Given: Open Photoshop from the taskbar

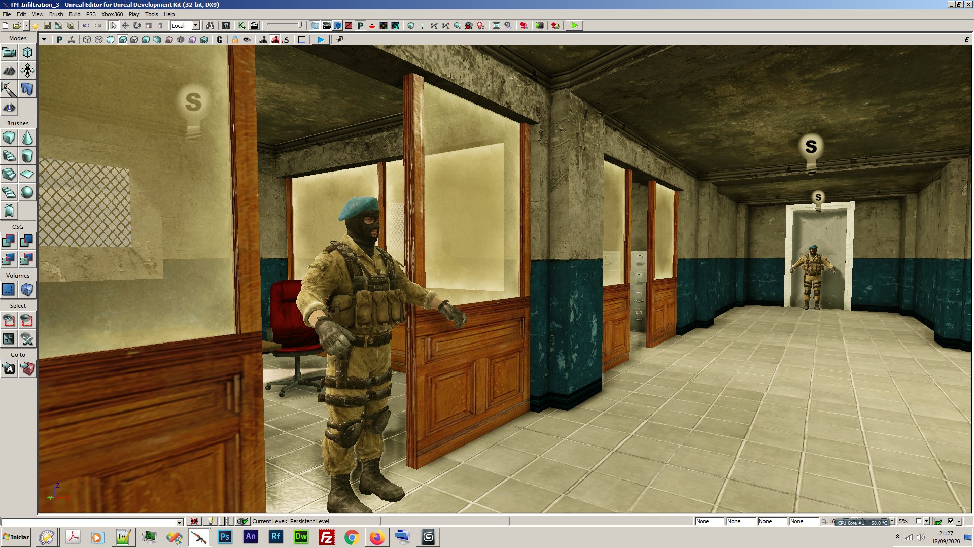Looking at the screenshot, I should [225, 537].
